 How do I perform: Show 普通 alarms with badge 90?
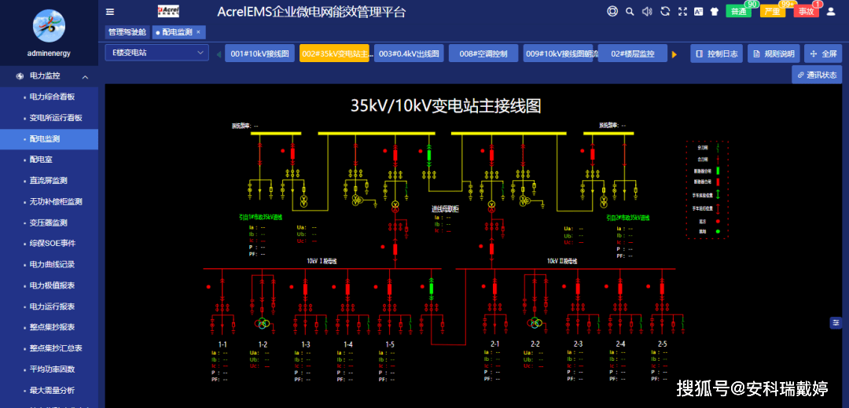738,11
